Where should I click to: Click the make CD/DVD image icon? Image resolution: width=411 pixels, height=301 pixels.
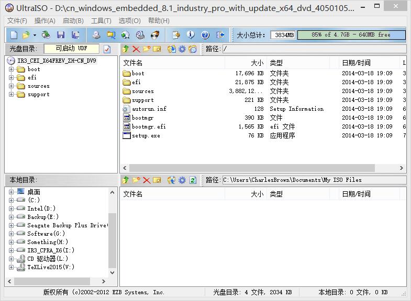96,35
